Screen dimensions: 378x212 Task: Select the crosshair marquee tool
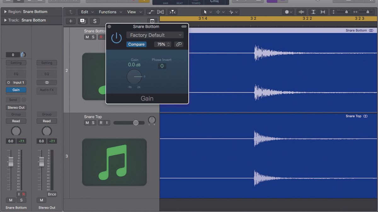point(218,12)
